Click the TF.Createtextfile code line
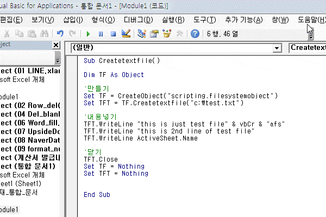326x217 pixels. [164, 103]
